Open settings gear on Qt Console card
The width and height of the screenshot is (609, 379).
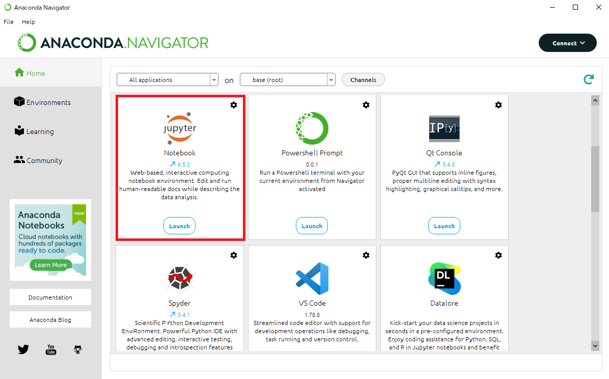pyautogui.click(x=499, y=105)
